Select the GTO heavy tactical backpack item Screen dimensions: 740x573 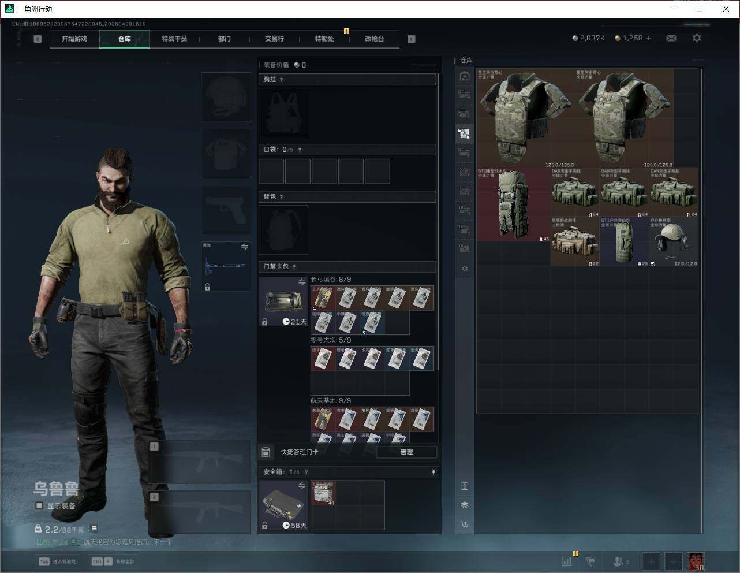point(514,204)
